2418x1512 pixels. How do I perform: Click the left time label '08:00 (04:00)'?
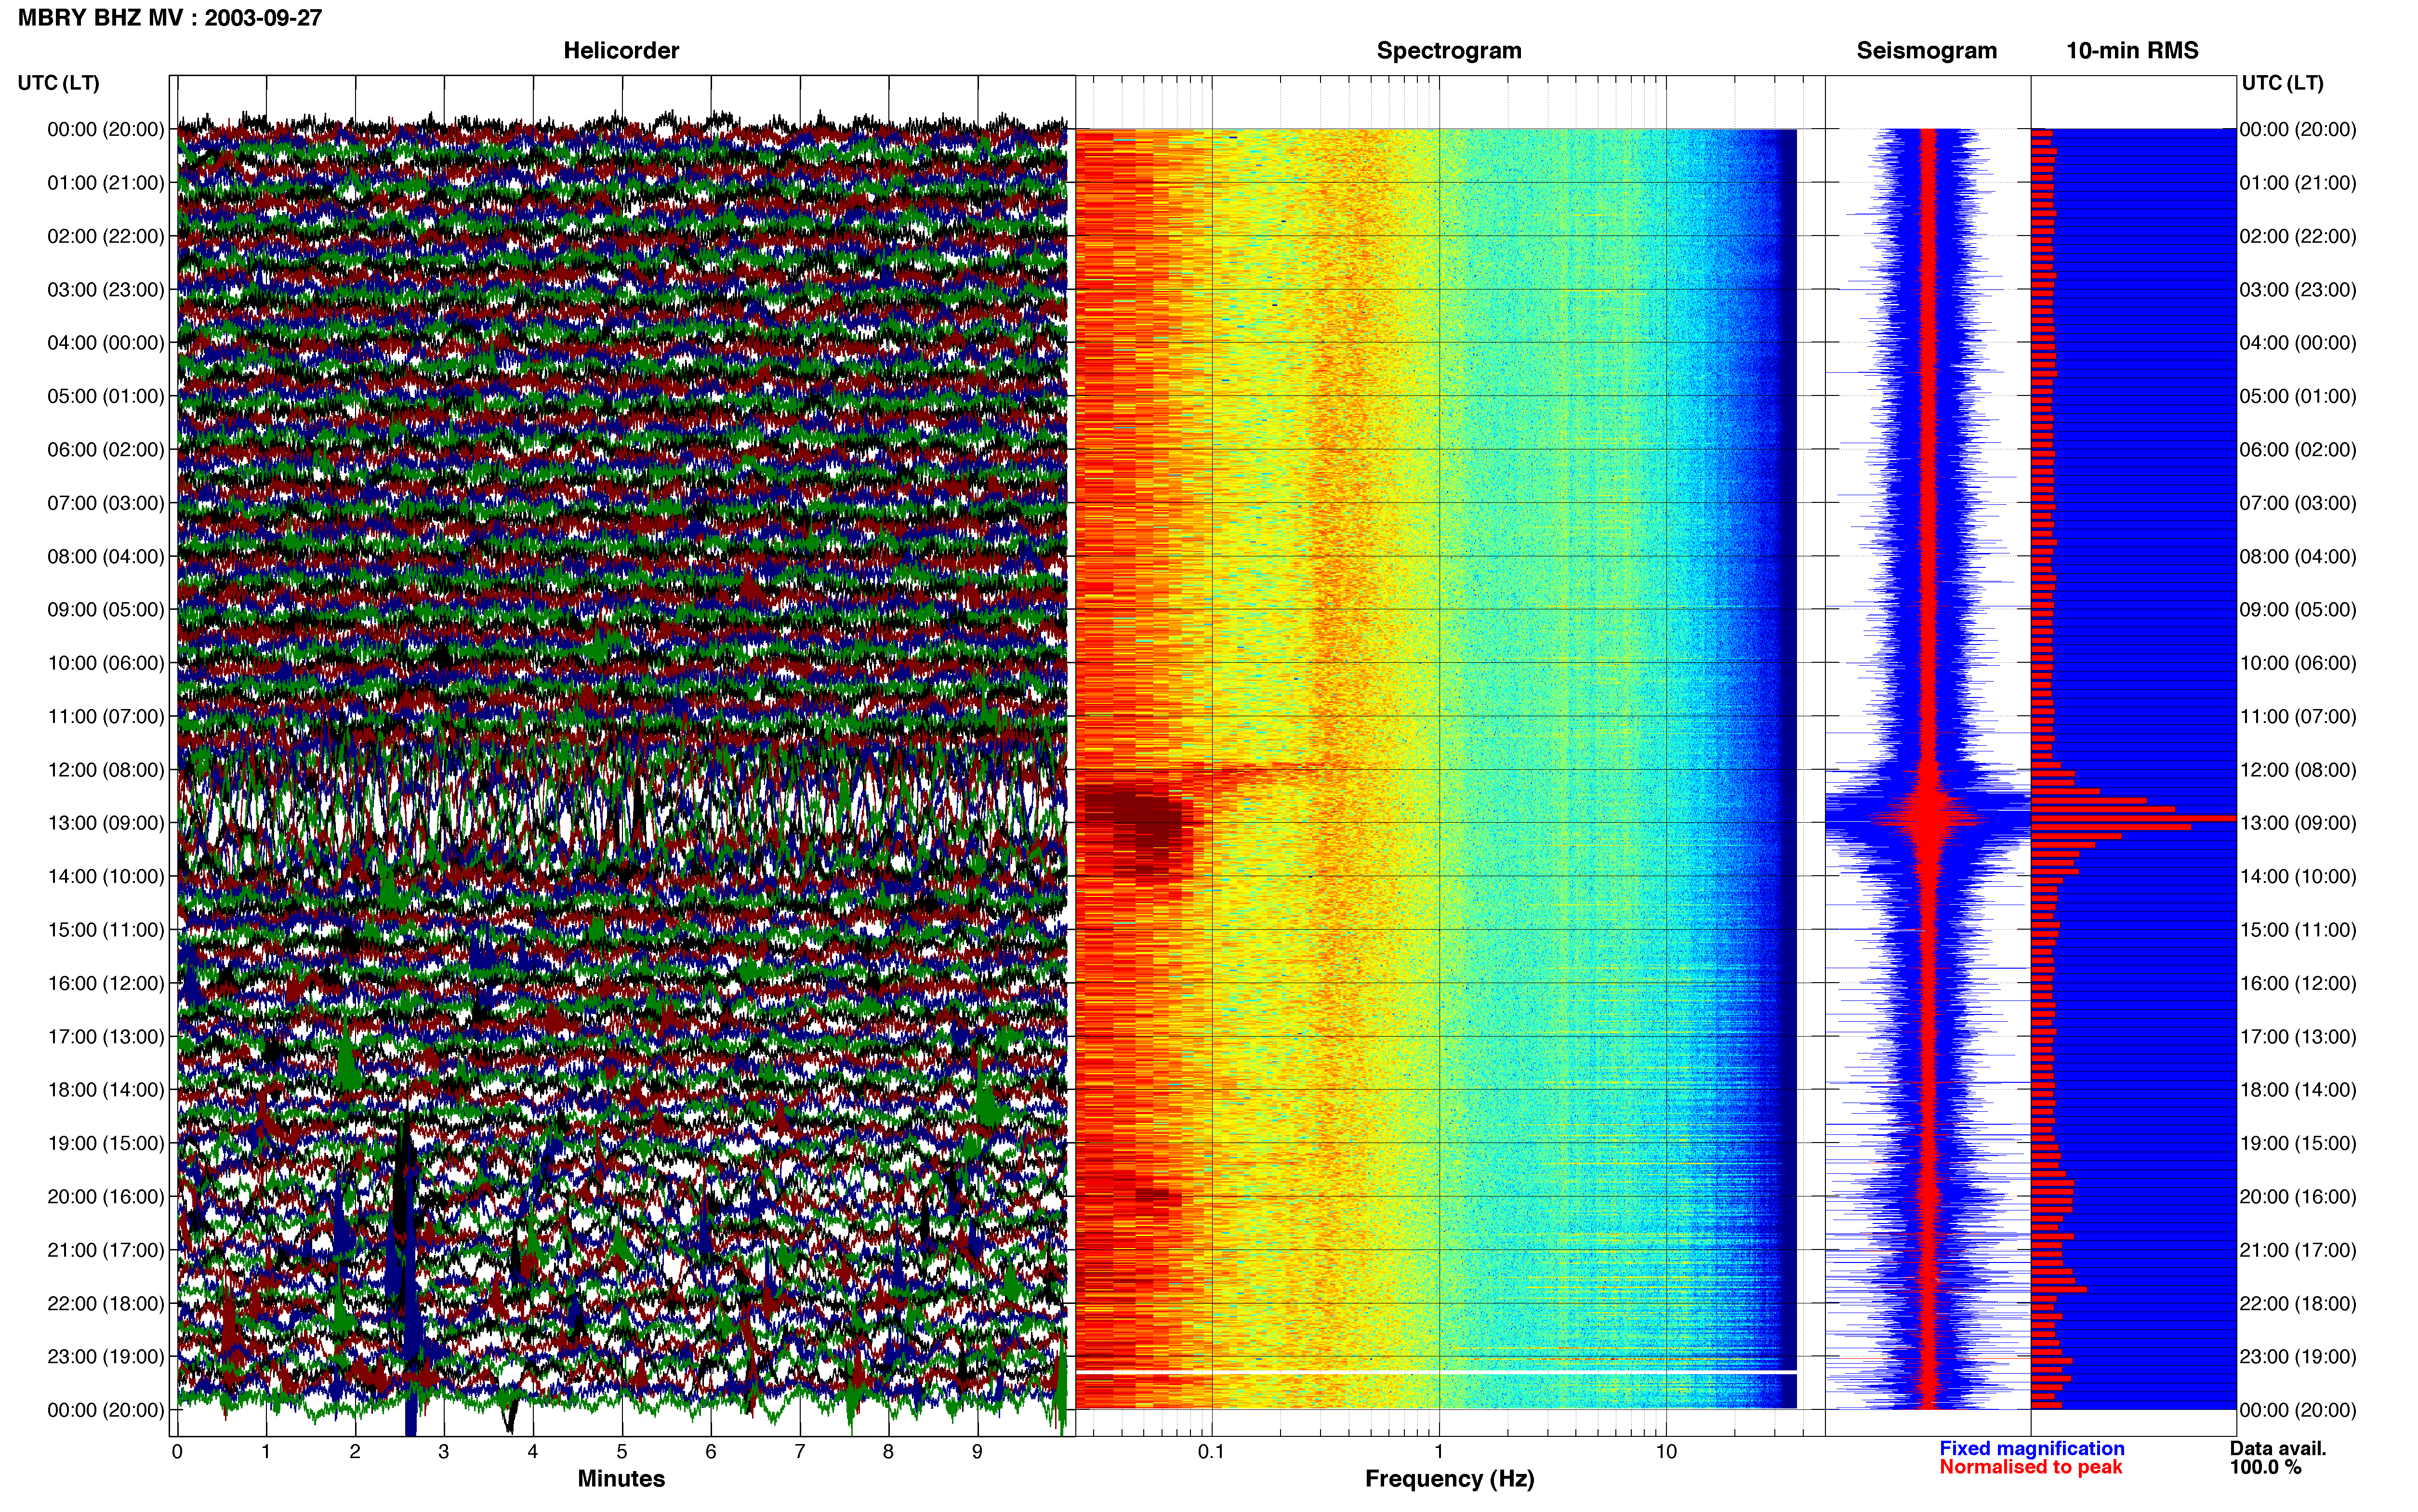pos(105,556)
